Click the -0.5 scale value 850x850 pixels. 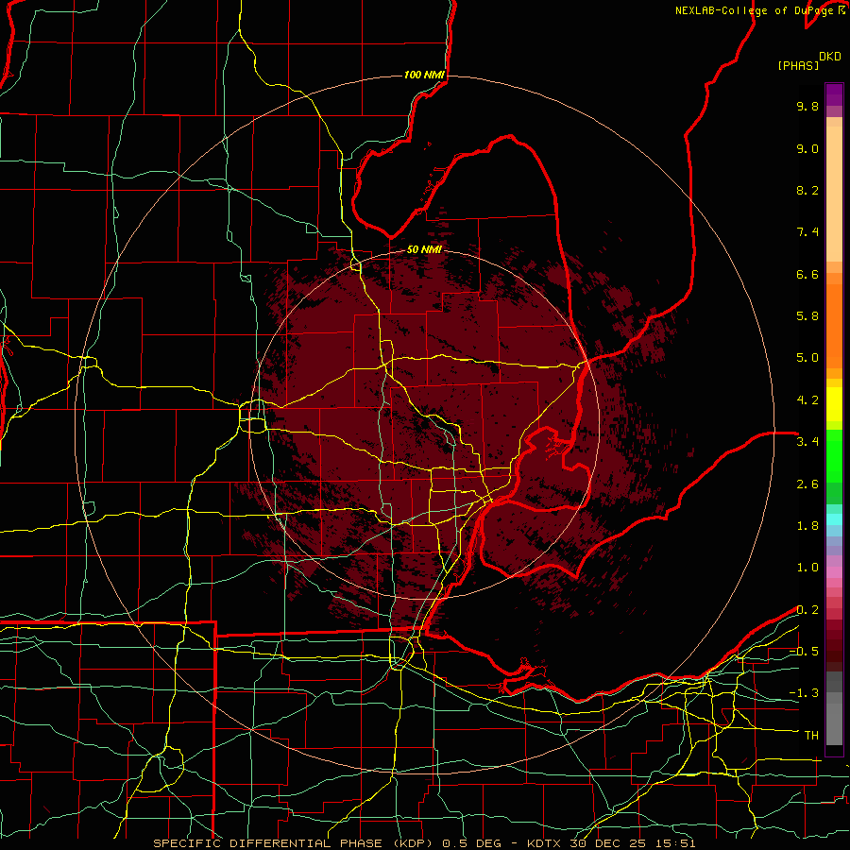pyautogui.click(x=804, y=652)
